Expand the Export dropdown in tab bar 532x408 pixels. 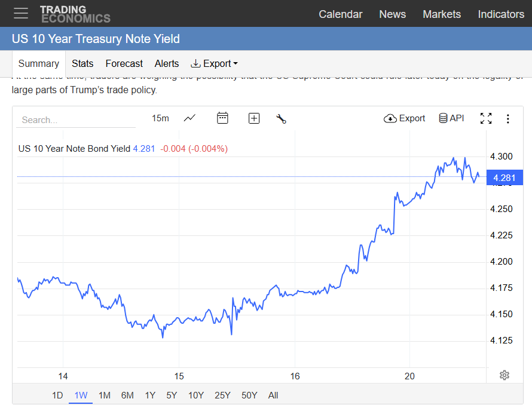[214, 64]
